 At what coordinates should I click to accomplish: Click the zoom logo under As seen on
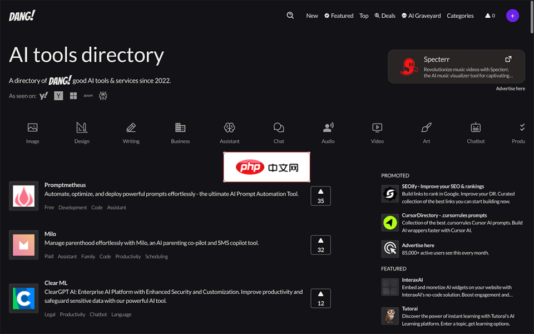(88, 96)
